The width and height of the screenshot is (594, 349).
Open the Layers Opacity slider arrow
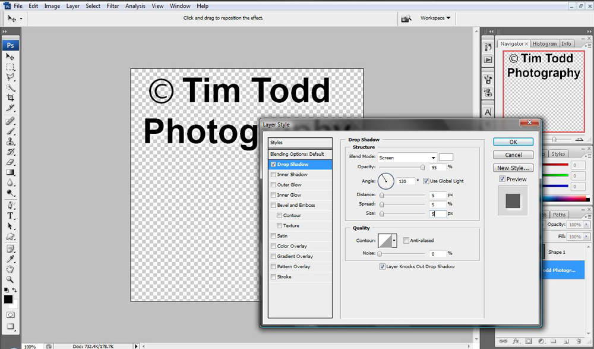point(586,225)
